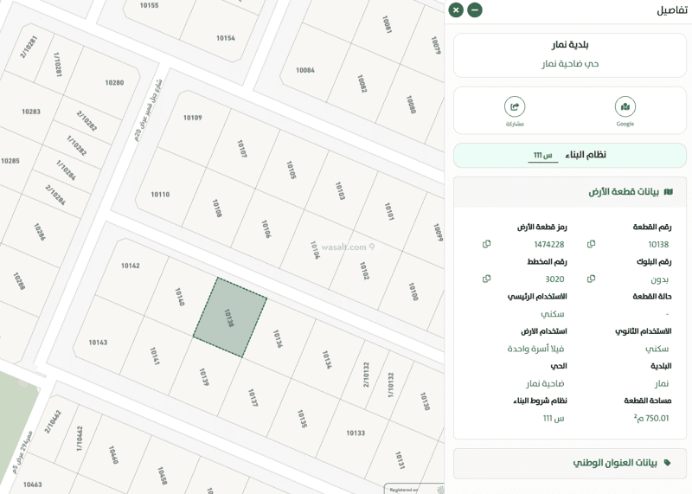Select parcel 10130 on the map
The image size is (692, 494).
(425, 401)
